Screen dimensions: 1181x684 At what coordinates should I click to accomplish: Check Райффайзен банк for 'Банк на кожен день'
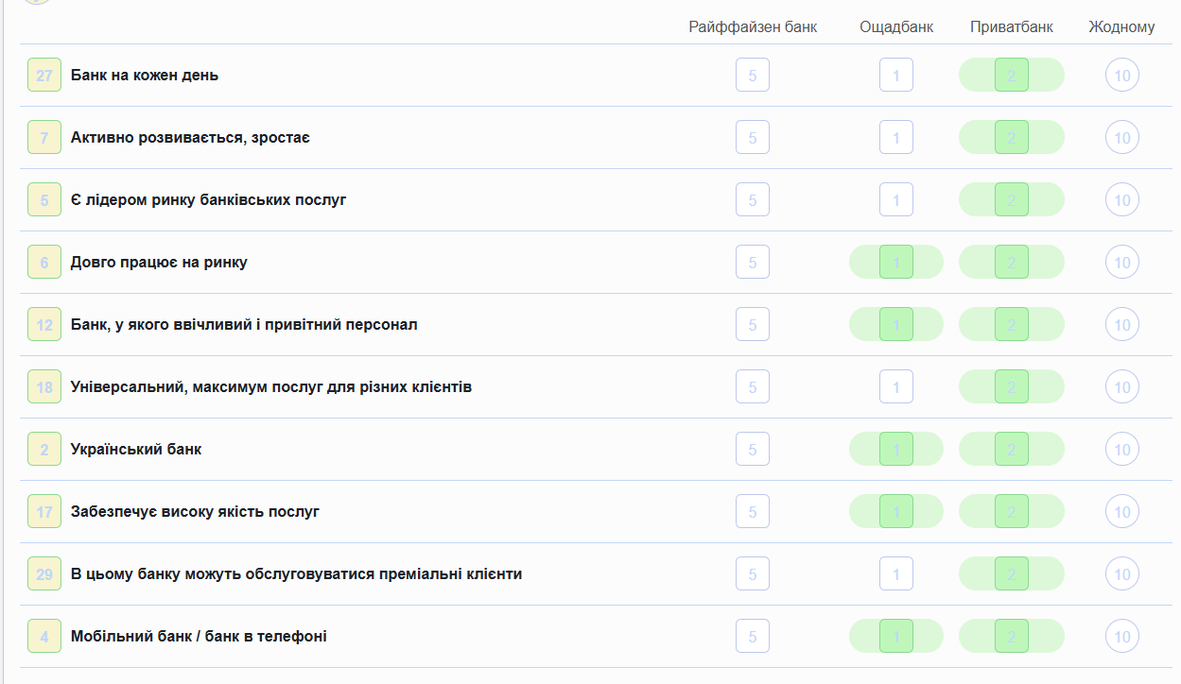point(752,75)
